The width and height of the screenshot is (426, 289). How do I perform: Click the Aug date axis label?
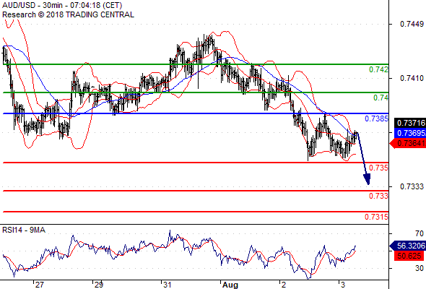click(230, 285)
